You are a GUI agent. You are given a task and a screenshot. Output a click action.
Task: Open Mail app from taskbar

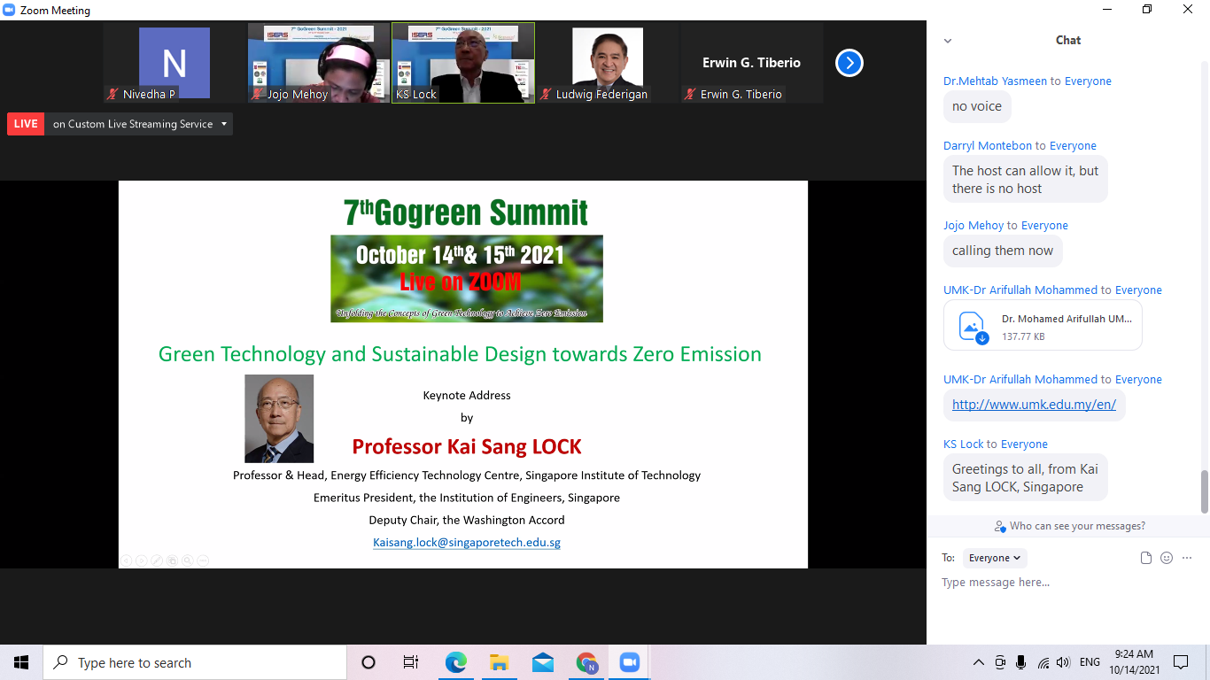[542, 662]
